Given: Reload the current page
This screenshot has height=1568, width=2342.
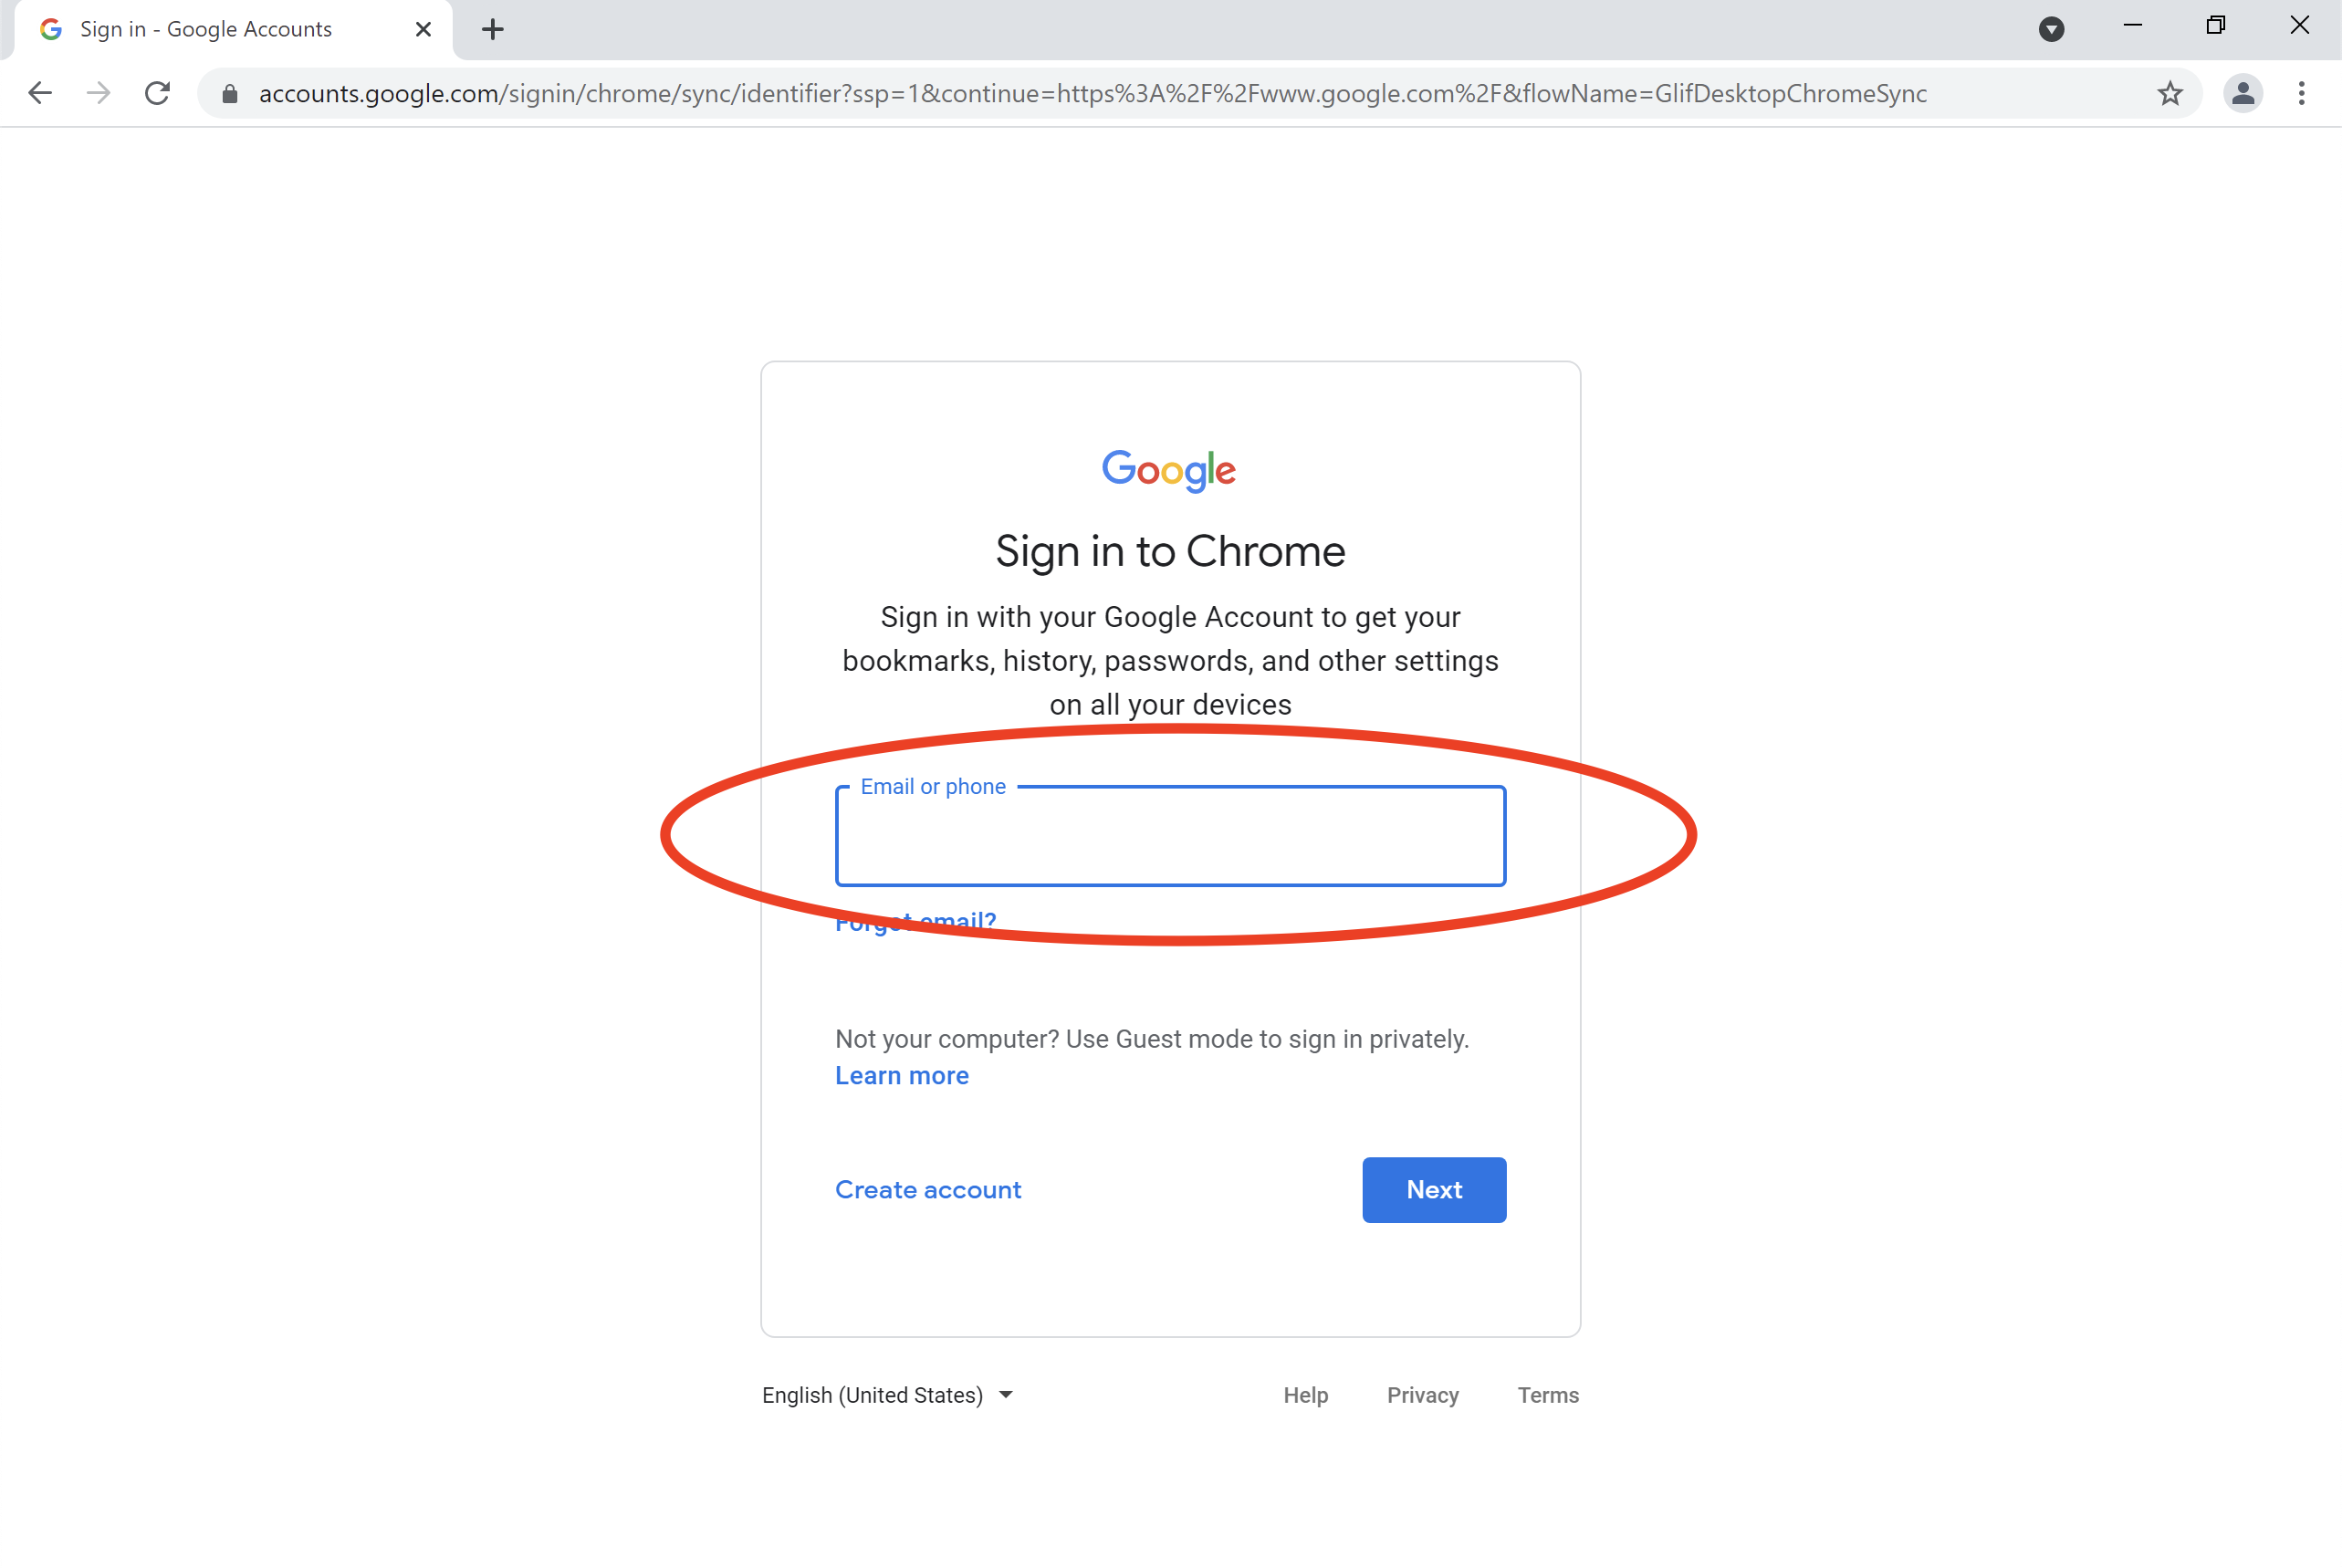Looking at the screenshot, I should (x=157, y=93).
